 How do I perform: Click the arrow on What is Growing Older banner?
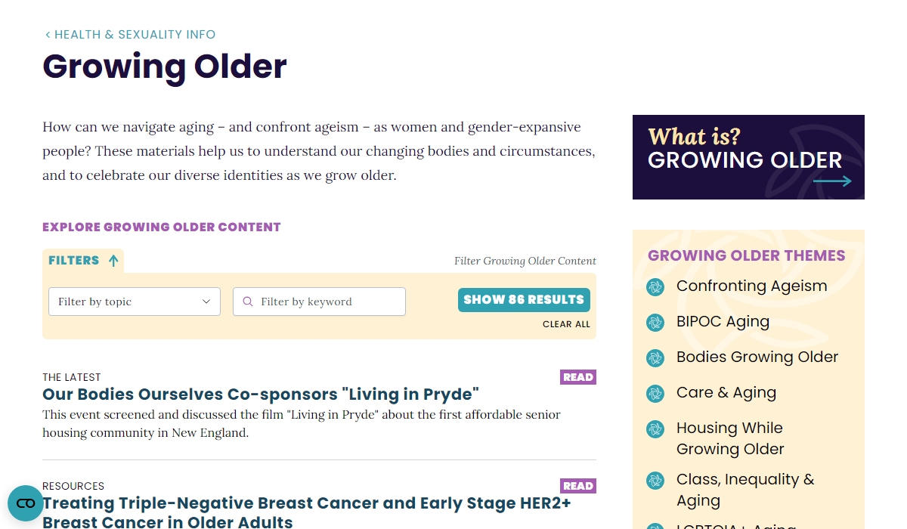point(832,181)
